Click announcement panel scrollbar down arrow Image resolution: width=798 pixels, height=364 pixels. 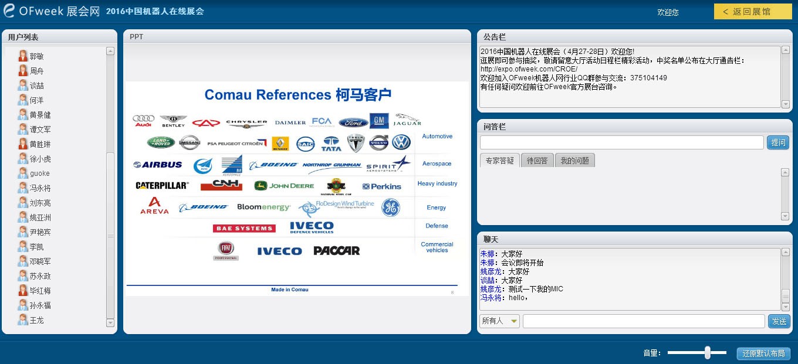(786, 104)
